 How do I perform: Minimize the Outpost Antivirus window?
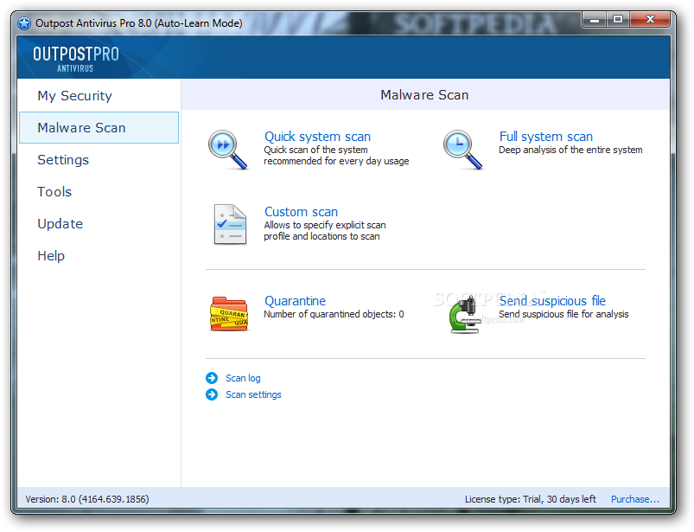tap(595, 20)
